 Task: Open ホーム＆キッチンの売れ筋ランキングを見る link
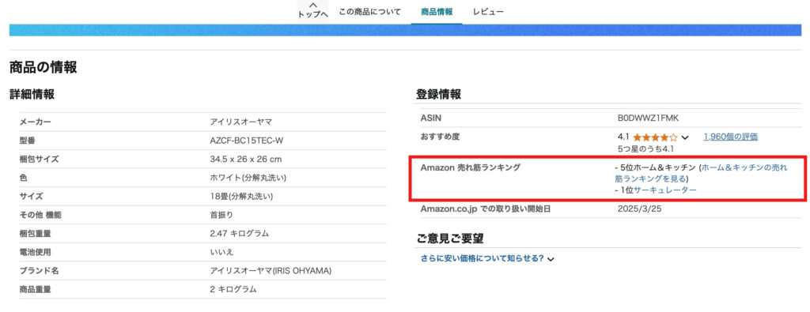pyautogui.click(x=701, y=173)
